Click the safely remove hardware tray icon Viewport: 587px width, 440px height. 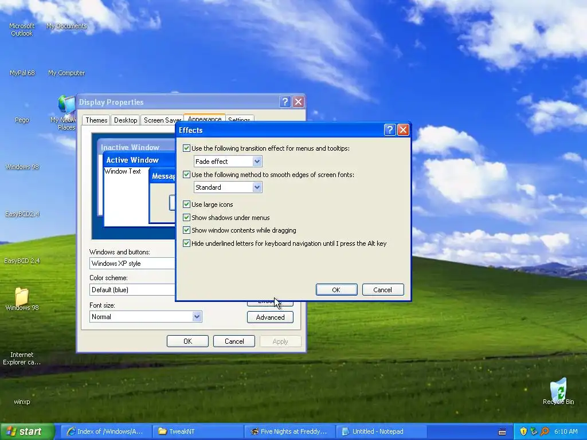534,431
